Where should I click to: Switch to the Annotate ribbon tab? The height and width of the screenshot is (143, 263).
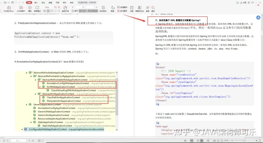(x=43, y=3)
